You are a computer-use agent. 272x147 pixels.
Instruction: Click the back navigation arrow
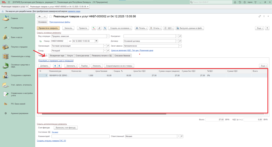[40, 16]
